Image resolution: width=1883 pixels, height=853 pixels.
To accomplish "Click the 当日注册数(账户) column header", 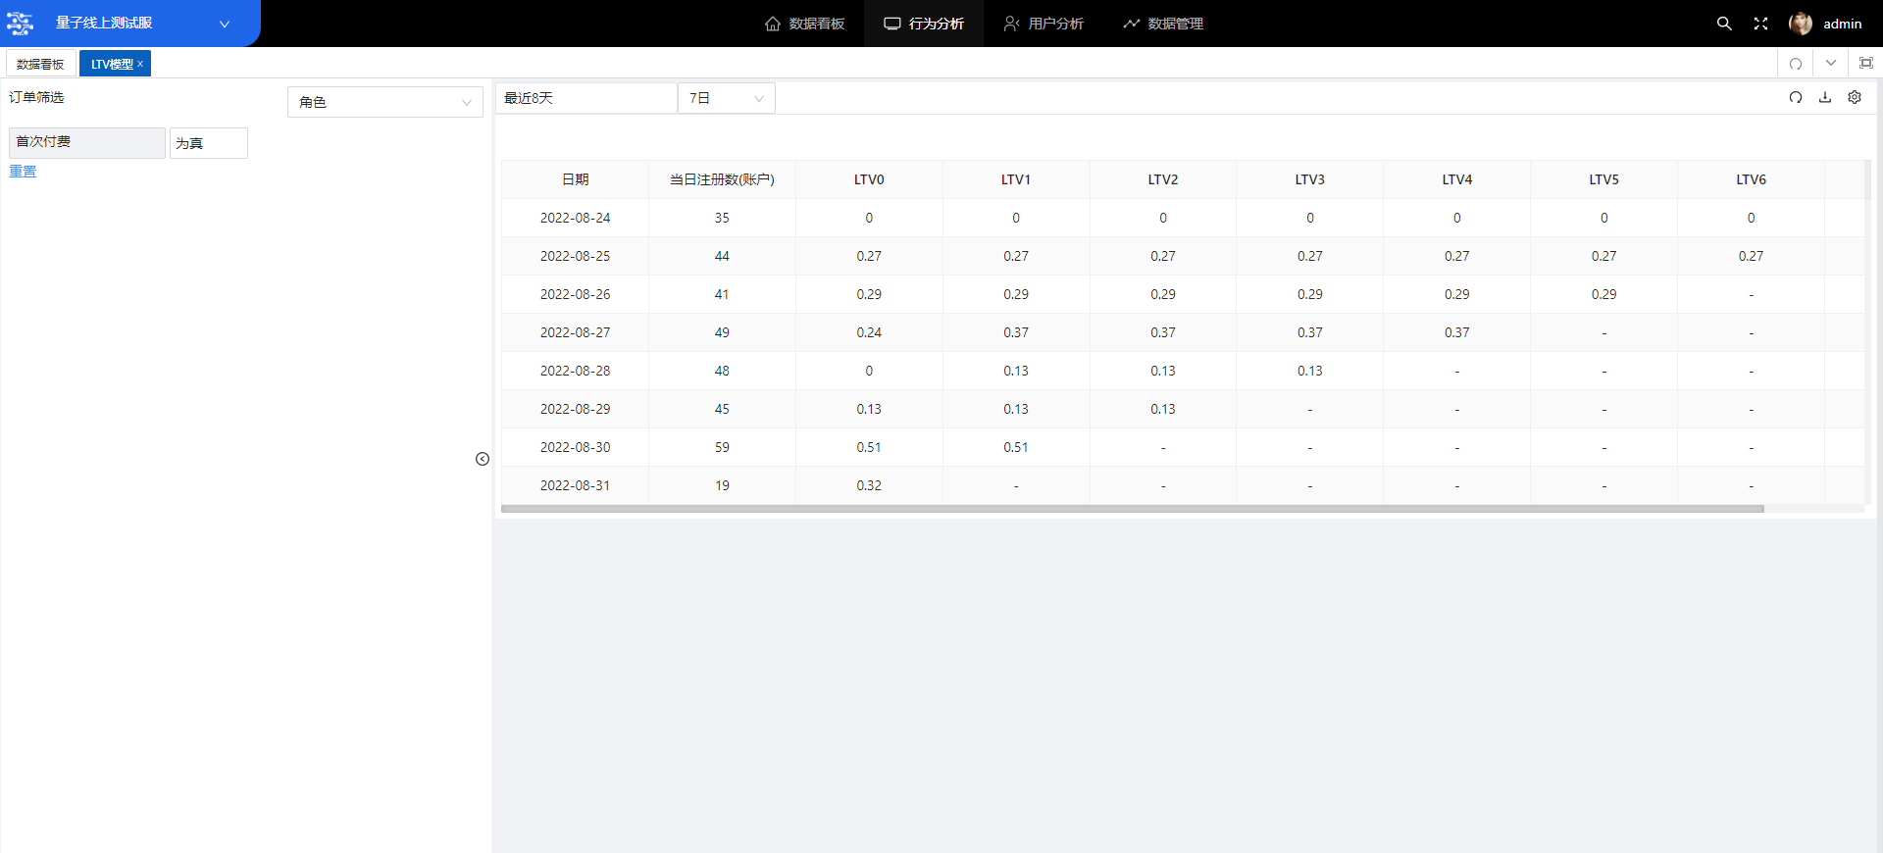I will 722,179.
